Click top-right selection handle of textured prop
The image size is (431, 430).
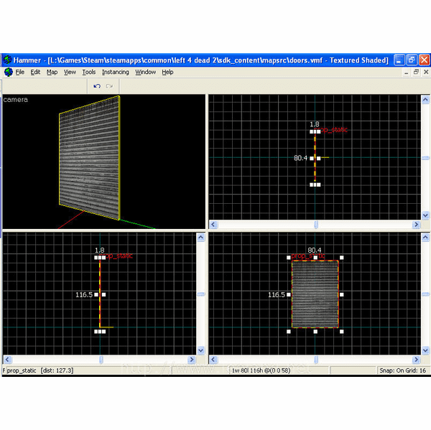tap(342, 258)
